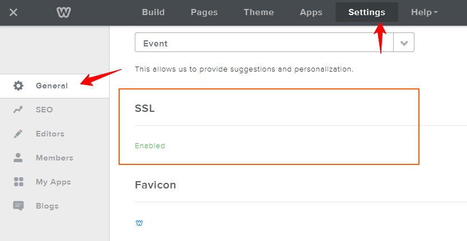Open My Apps settings
The image size is (467, 241).
click(x=54, y=182)
